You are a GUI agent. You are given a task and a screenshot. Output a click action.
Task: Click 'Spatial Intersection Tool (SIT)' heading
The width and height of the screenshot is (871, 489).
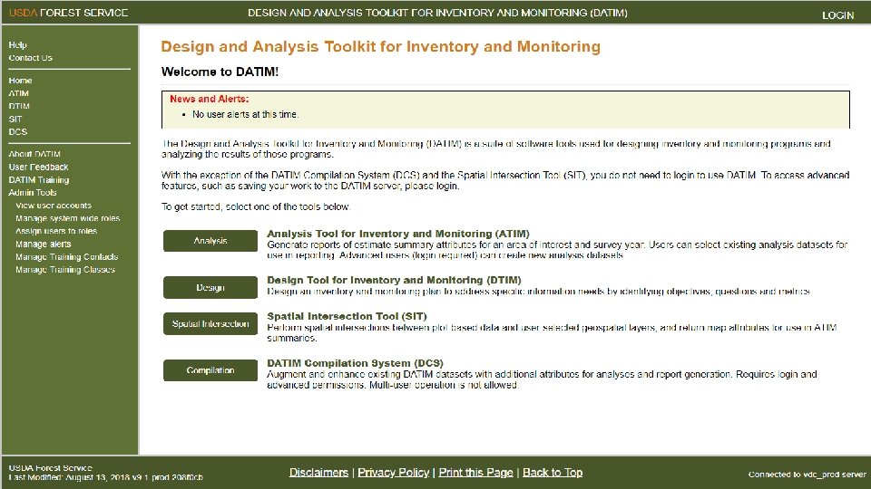click(x=347, y=316)
